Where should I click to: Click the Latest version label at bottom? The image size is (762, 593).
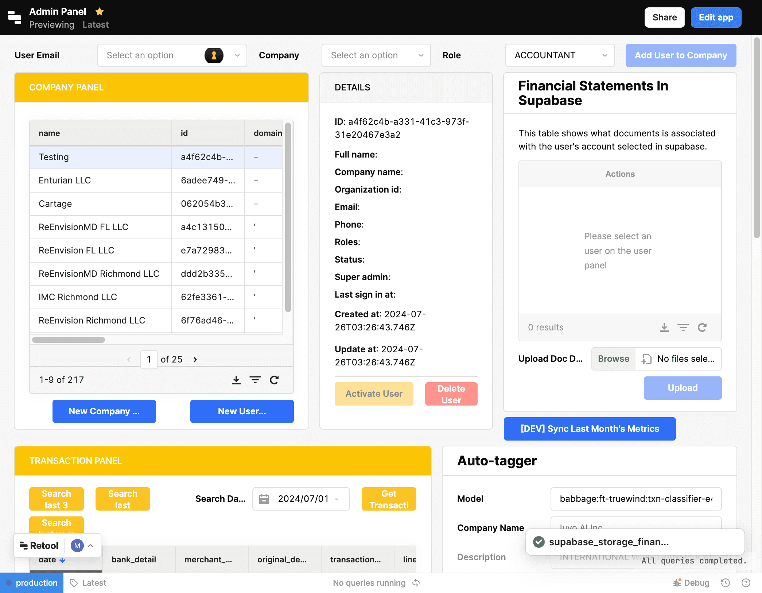pos(88,582)
